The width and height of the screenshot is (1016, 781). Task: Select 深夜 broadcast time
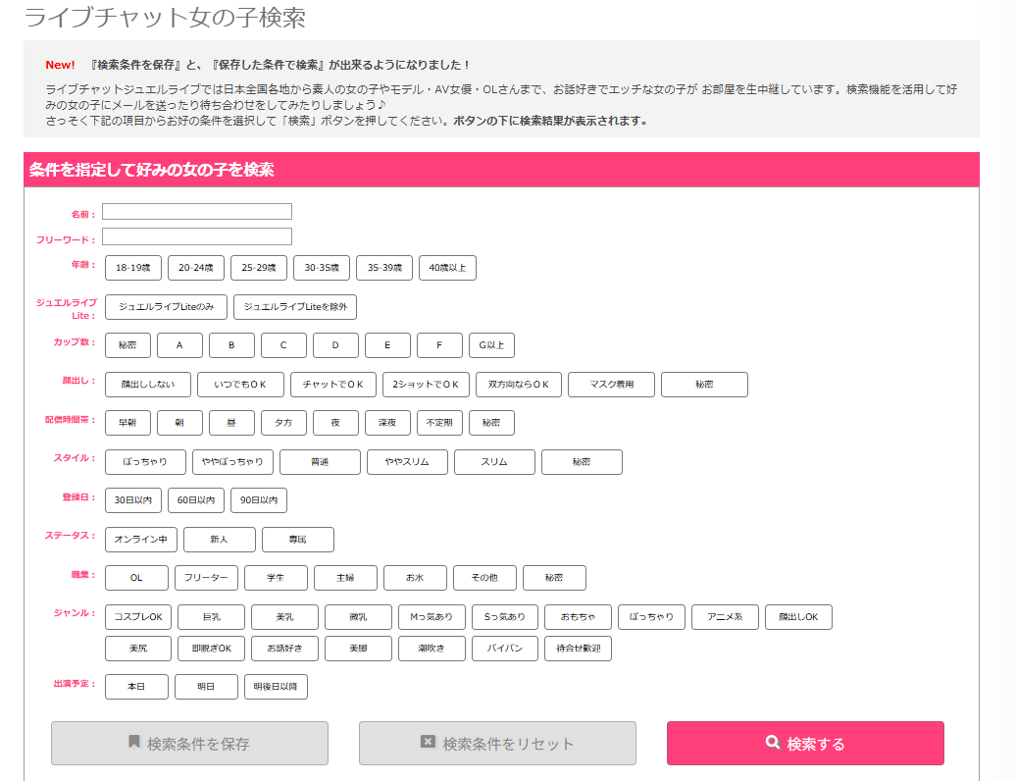point(387,423)
